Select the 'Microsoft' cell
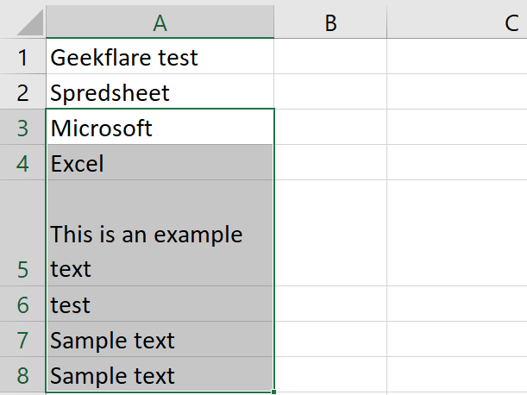 pos(160,129)
